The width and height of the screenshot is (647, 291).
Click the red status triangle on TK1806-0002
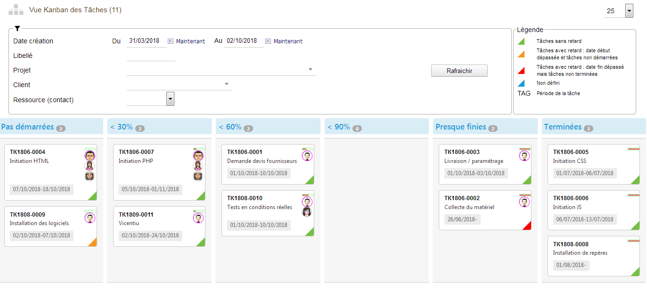[x=527, y=226]
